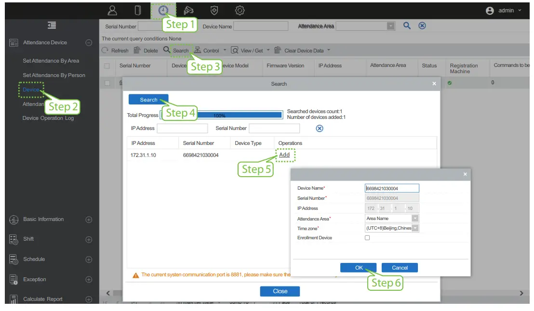The height and width of the screenshot is (311, 534).
Task: Click the orange warning triangle icon
Action: (x=135, y=275)
